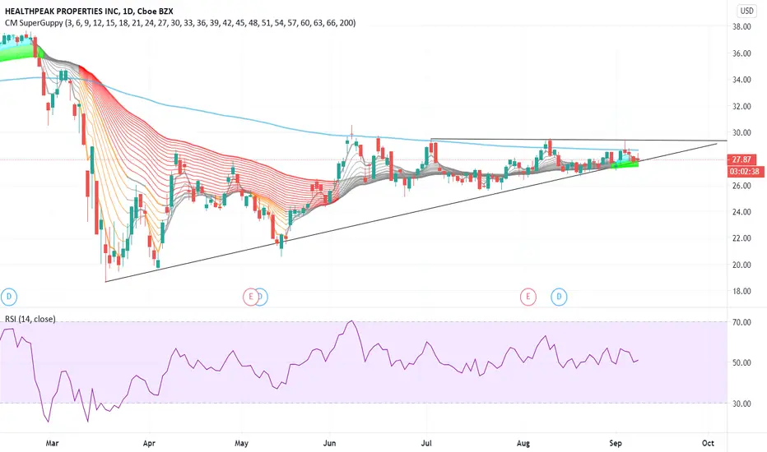Click the 34.00 price axis label
The width and height of the screenshot is (767, 452).
click(x=741, y=80)
